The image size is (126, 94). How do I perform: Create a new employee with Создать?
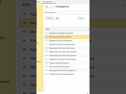pos(49,18)
